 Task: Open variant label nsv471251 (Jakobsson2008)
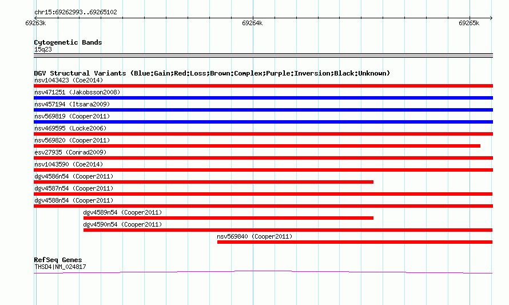point(77,92)
